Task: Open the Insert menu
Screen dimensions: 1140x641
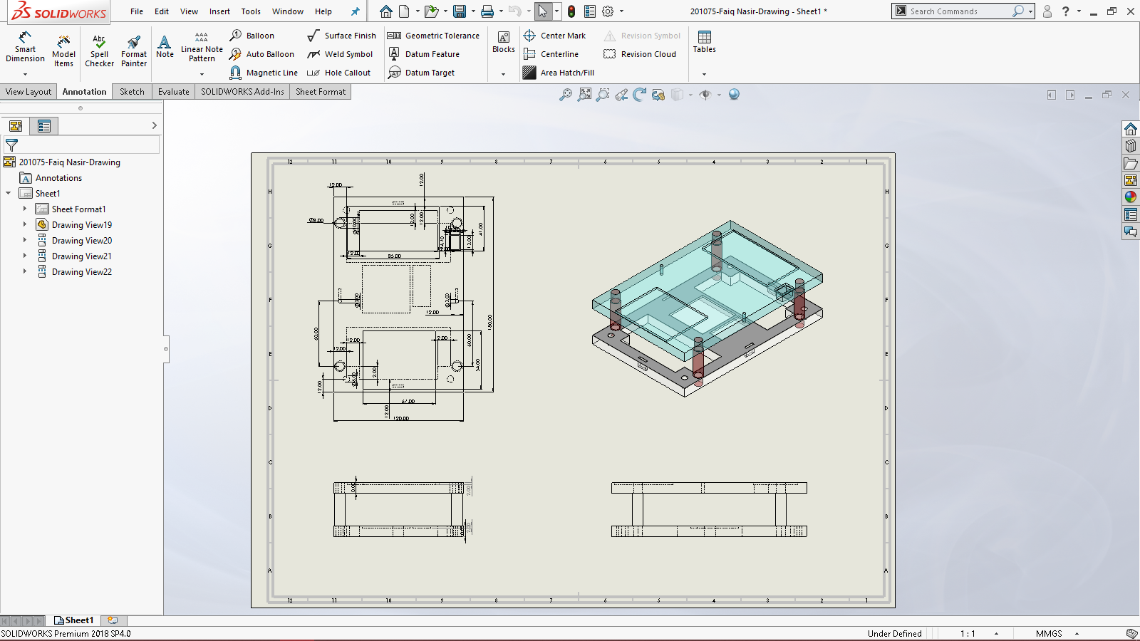Action: tap(219, 11)
